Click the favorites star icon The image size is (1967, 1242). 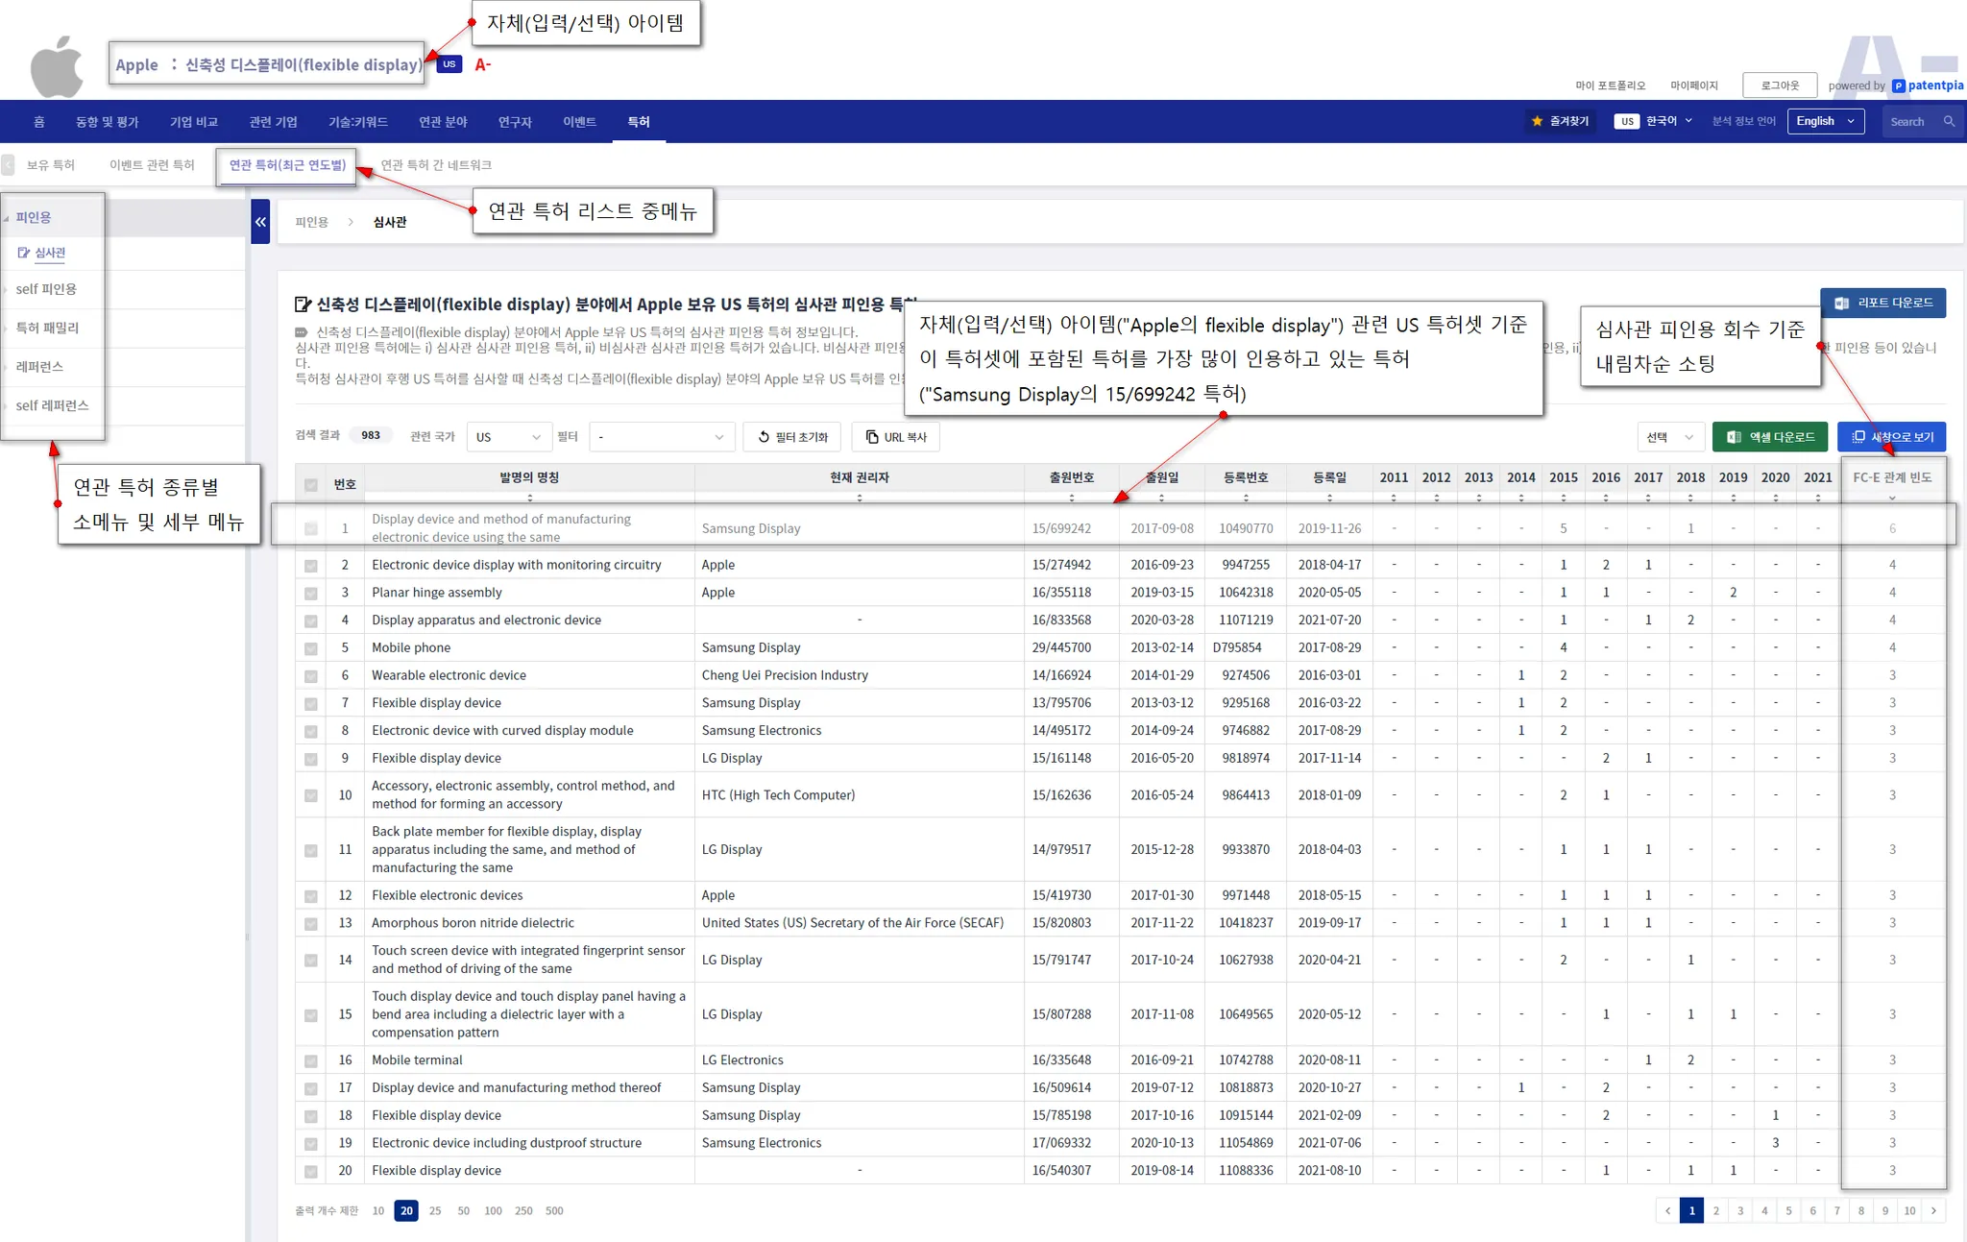(1537, 121)
